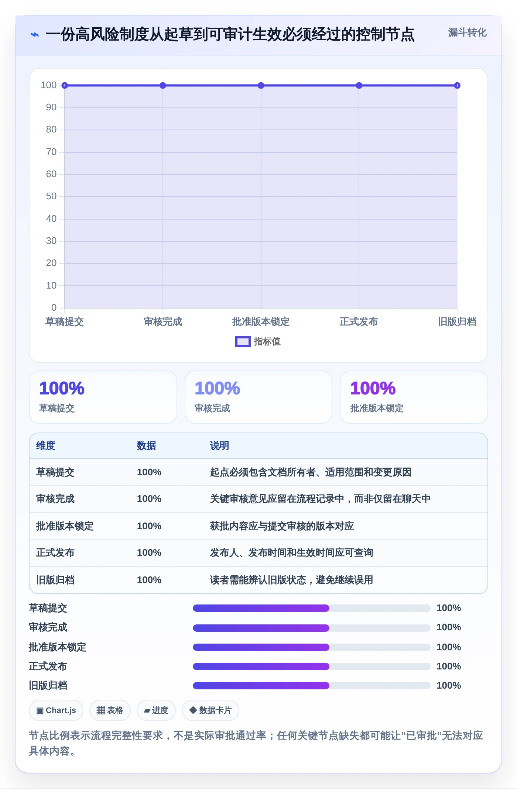Click the 审核完成 progress bar
The width and height of the screenshot is (517, 789).
312,628
